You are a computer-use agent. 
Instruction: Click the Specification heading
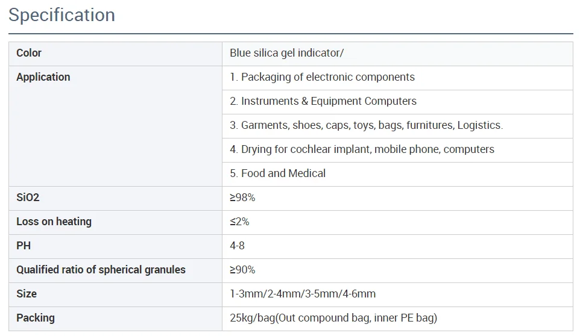click(x=61, y=15)
